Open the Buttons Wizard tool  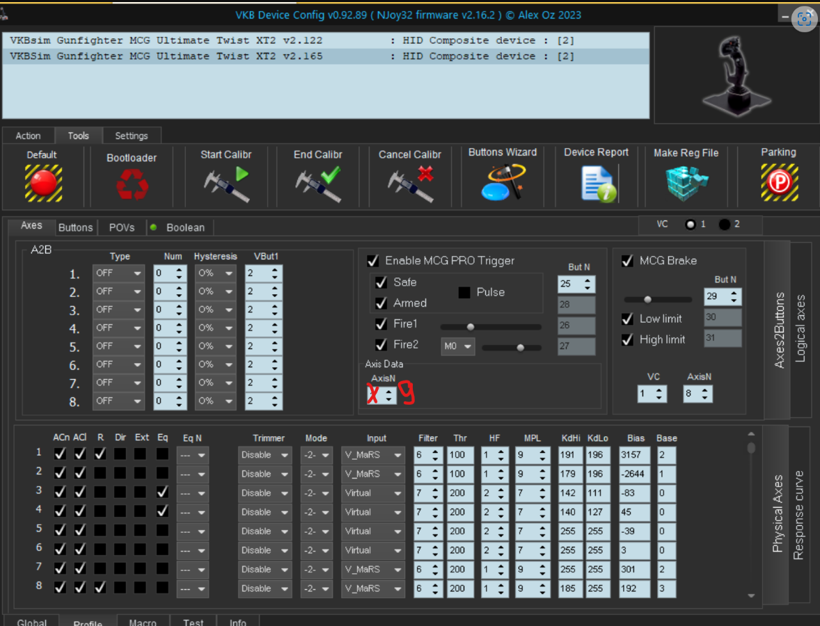point(503,182)
